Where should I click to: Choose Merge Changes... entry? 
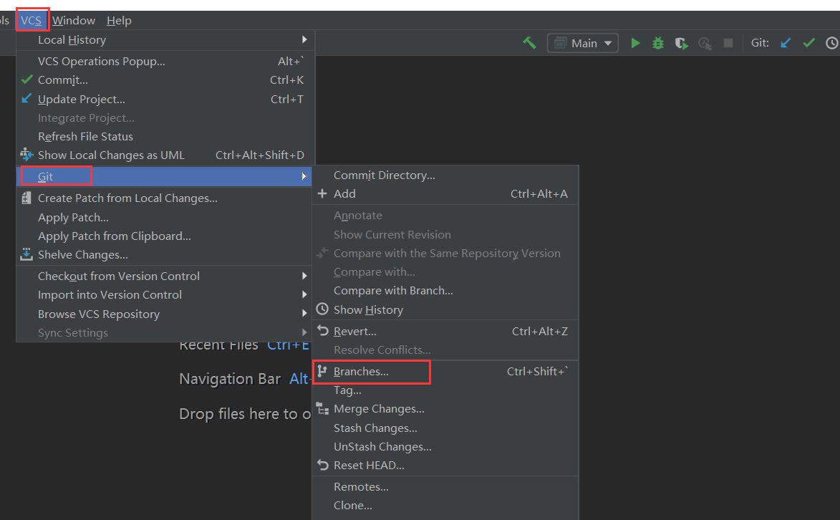pos(445,409)
